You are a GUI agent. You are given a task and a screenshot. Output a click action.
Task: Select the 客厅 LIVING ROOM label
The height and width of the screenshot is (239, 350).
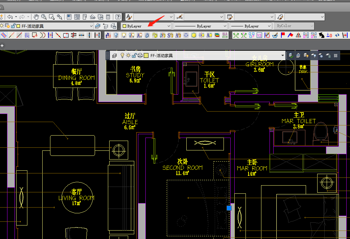coord(76,197)
